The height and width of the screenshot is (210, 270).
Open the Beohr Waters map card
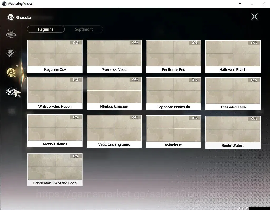tap(233, 132)
